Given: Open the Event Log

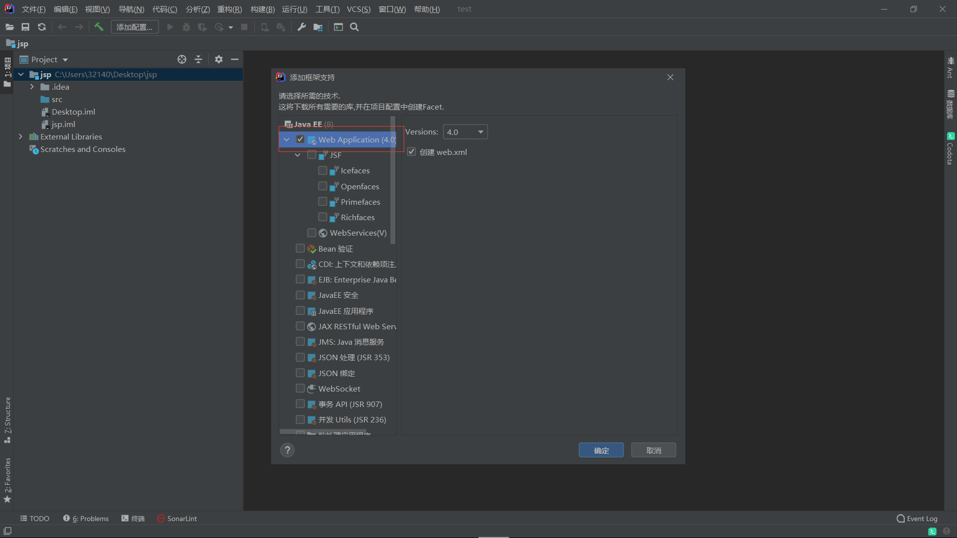Looking at the screenshot, I should pyautogui.click(x=917, y=519).
